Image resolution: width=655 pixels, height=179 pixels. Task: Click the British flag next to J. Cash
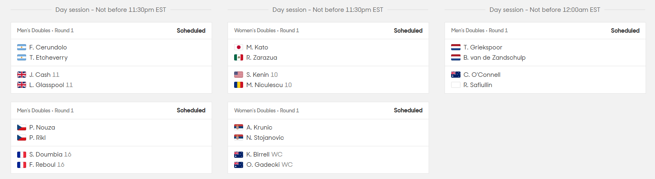(22, 75)
